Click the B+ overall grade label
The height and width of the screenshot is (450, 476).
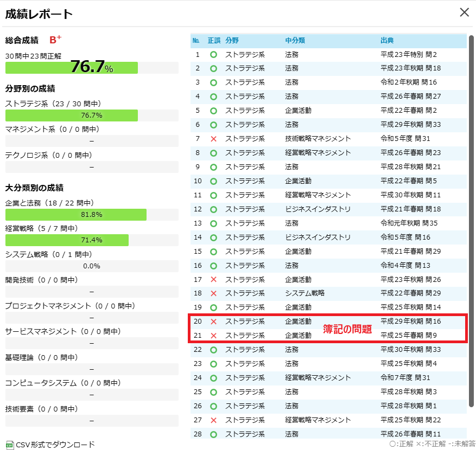tap(53, 39)
